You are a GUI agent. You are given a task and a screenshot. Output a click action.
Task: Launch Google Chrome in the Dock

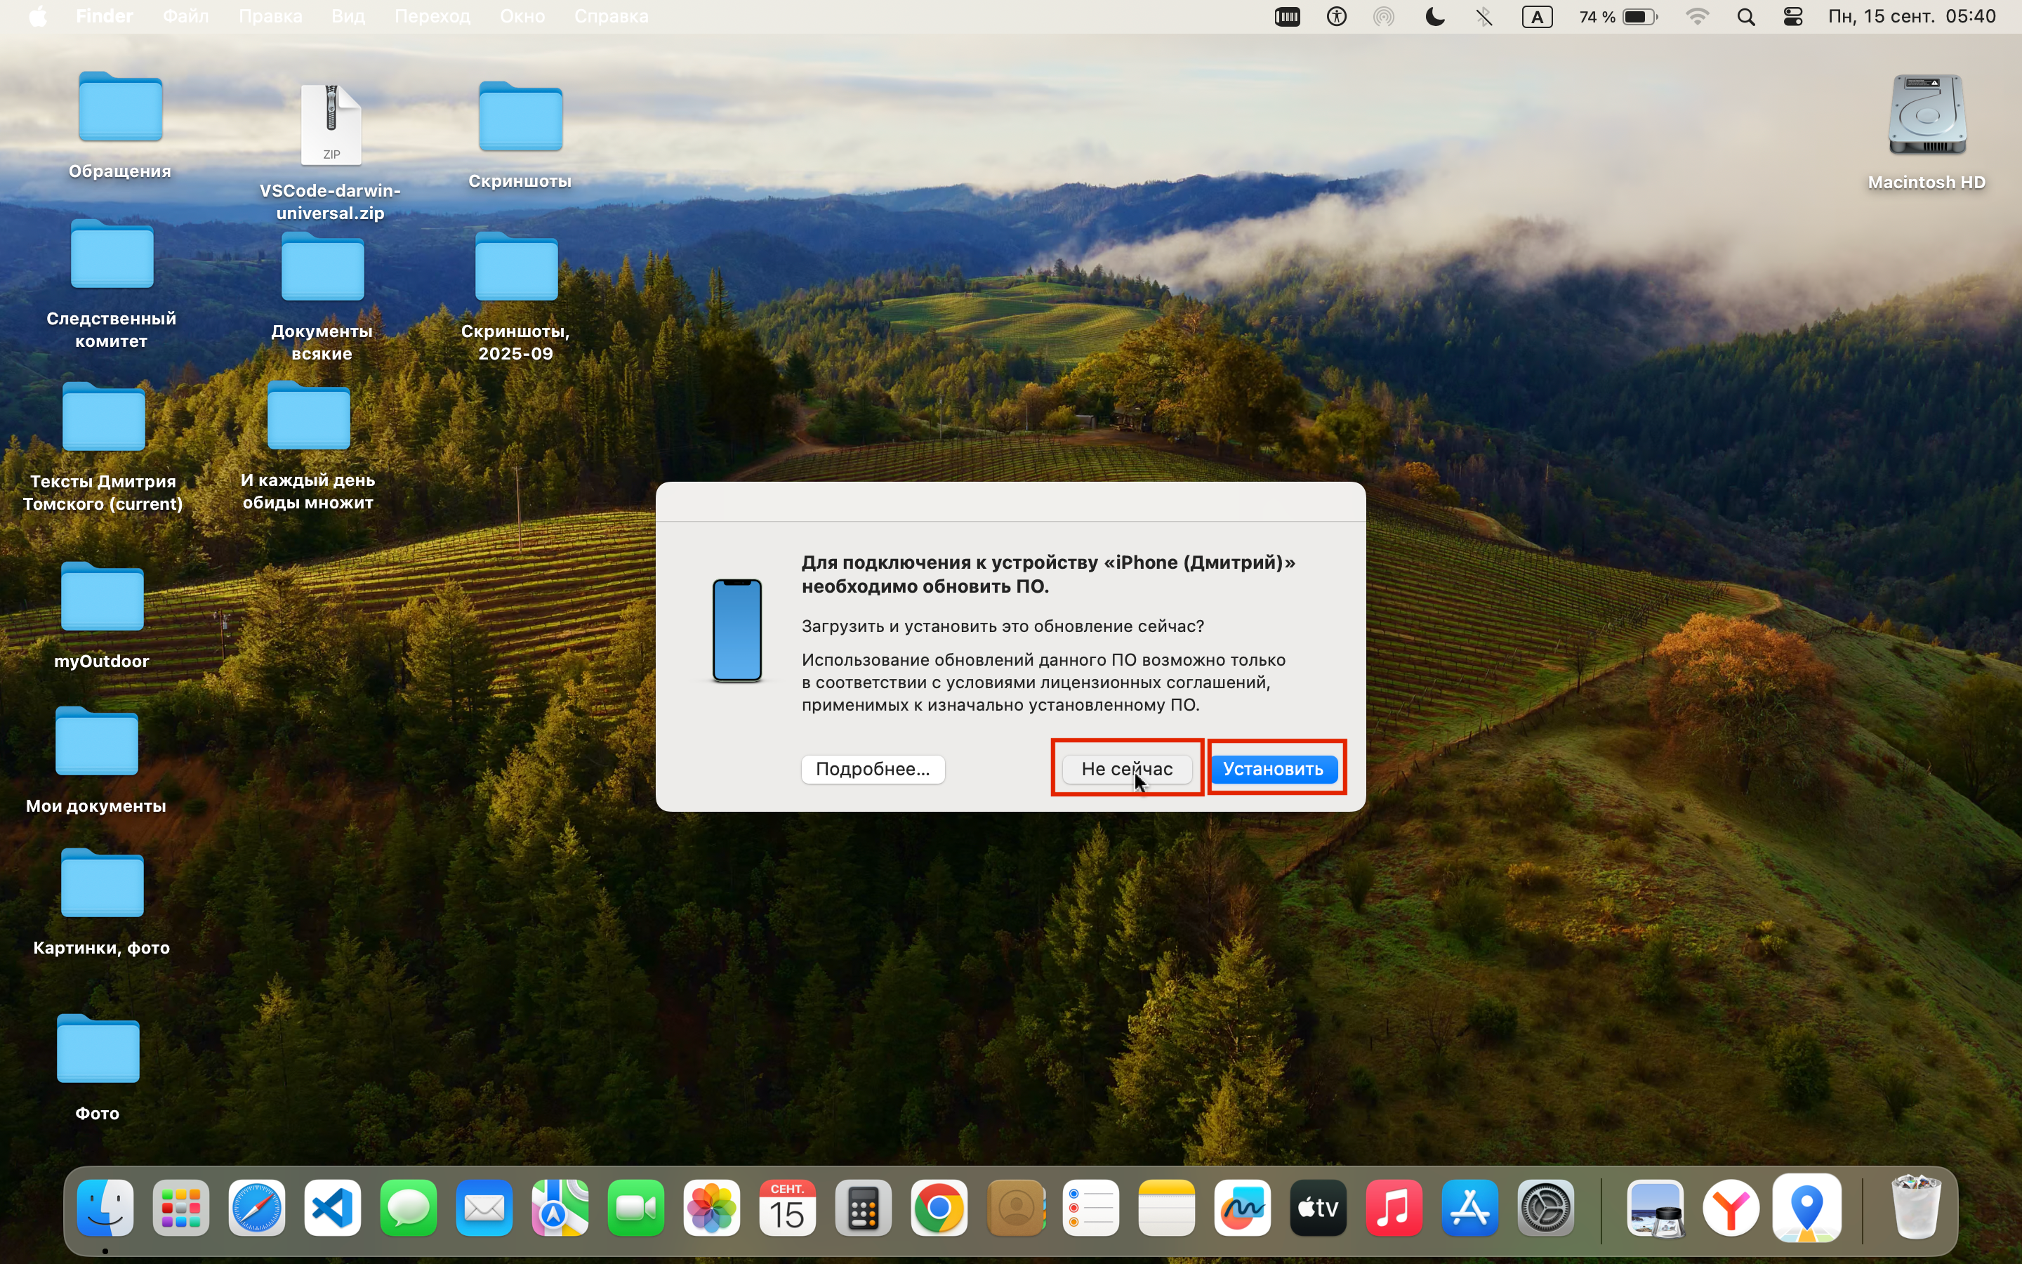coord(939,1208)
